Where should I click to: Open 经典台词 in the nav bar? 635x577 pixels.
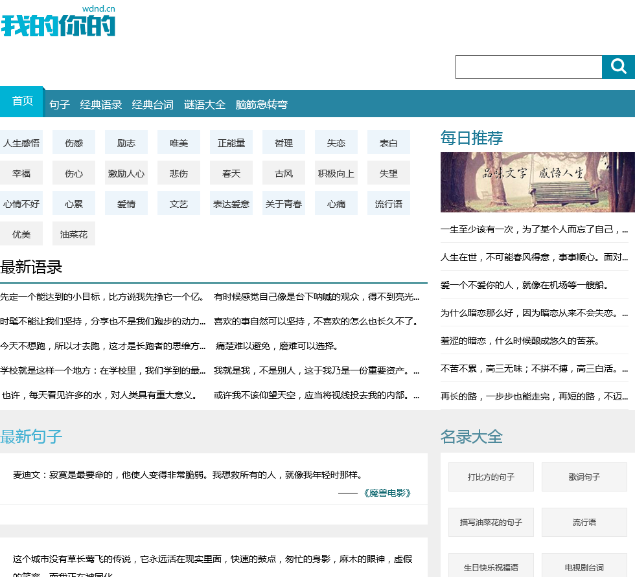point(153,105)
